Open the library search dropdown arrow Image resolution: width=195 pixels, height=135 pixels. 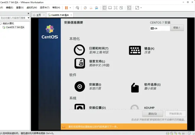coord(28,18)
